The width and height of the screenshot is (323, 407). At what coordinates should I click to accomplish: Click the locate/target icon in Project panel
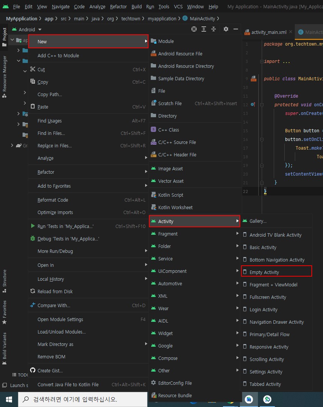click(194, 29)
